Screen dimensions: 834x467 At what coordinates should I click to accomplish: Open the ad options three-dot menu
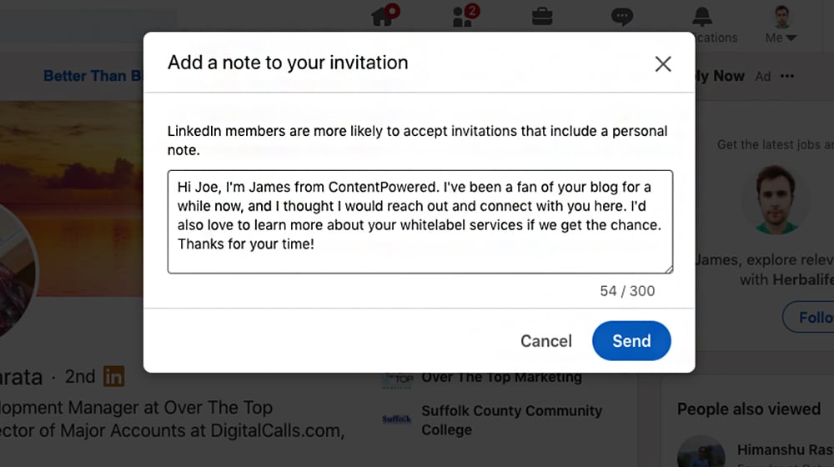(787, 76)
